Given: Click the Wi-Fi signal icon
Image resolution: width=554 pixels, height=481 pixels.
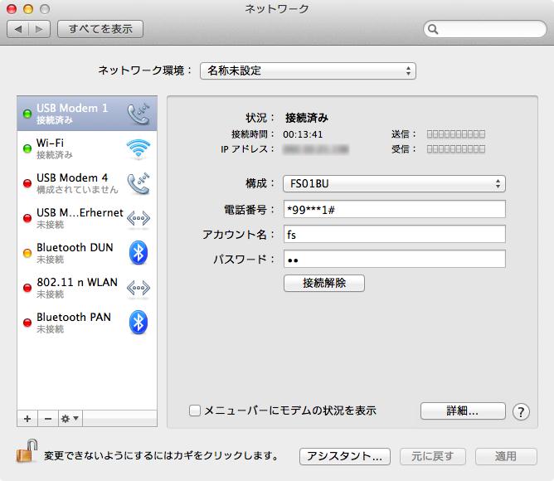Looking at the screenshot, I should [x=138, y=148].
